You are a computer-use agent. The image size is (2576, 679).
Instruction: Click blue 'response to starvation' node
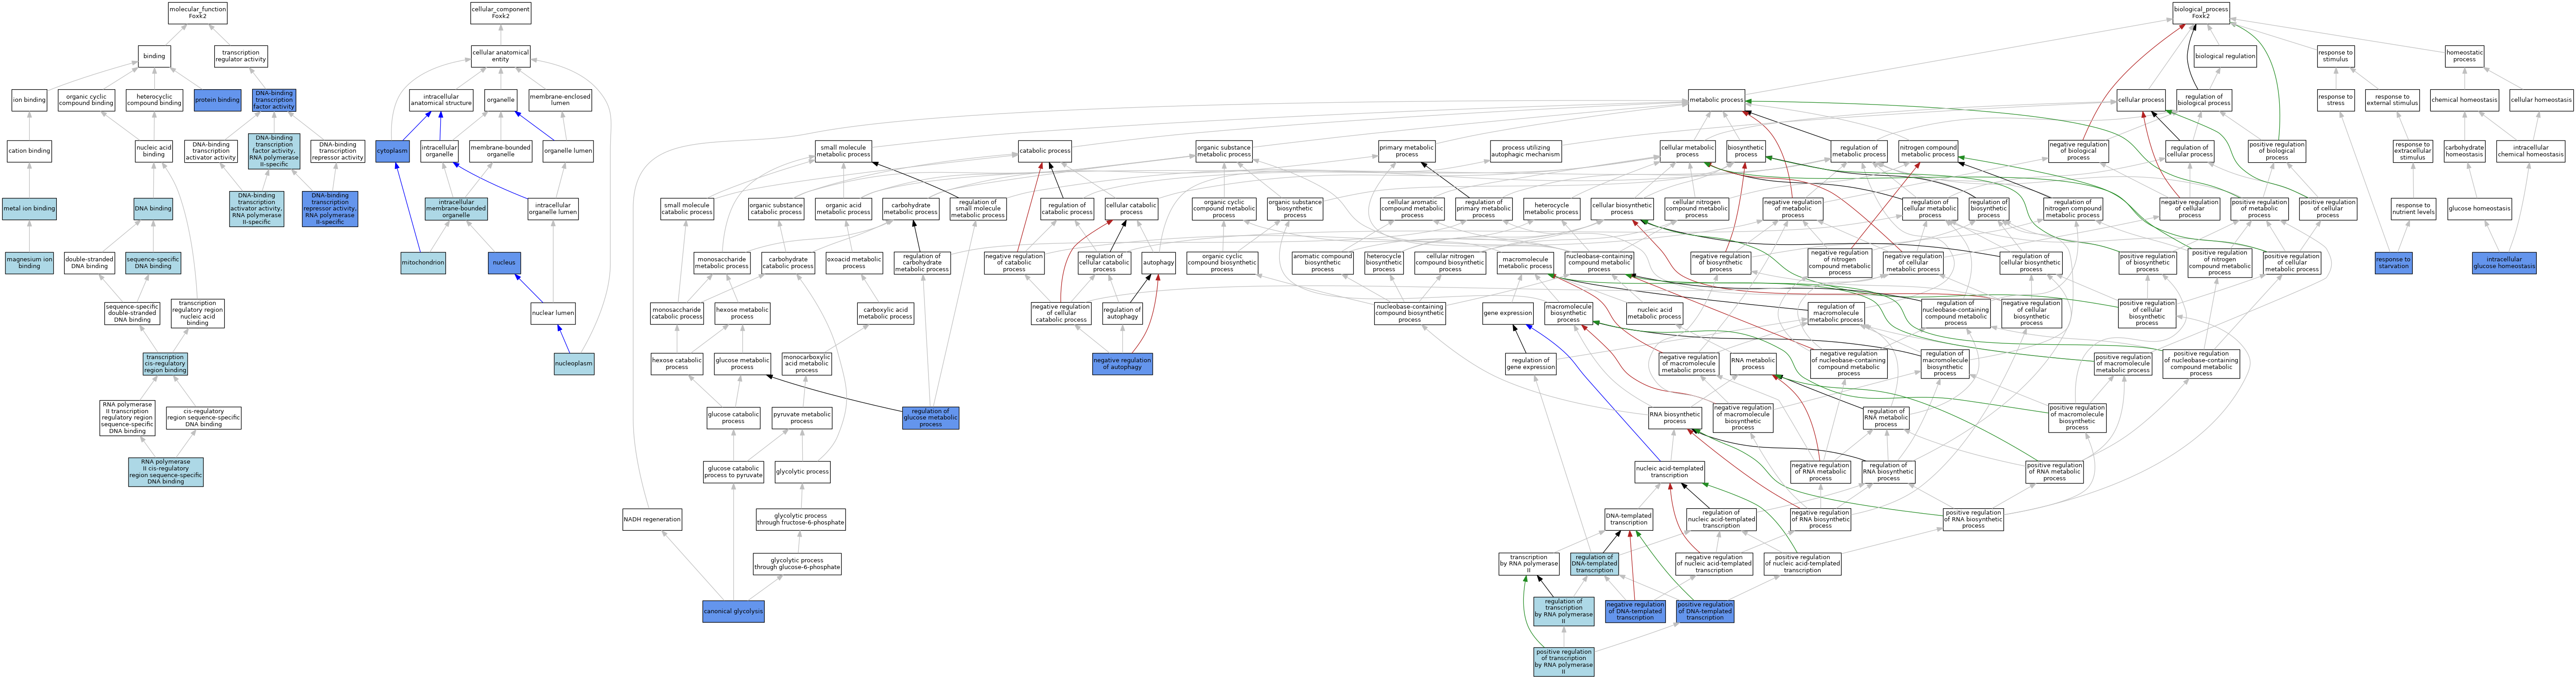click(x=2393, y=263)
